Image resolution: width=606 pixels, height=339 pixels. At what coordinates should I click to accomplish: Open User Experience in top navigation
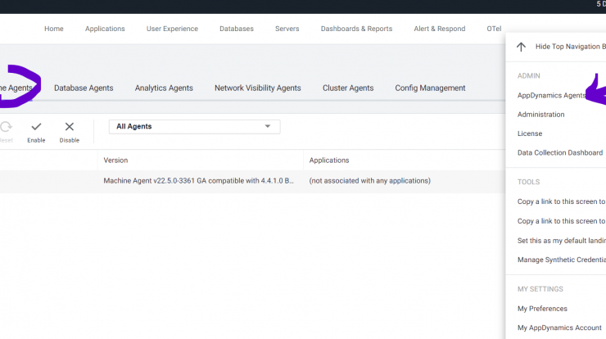pos(172,29)
